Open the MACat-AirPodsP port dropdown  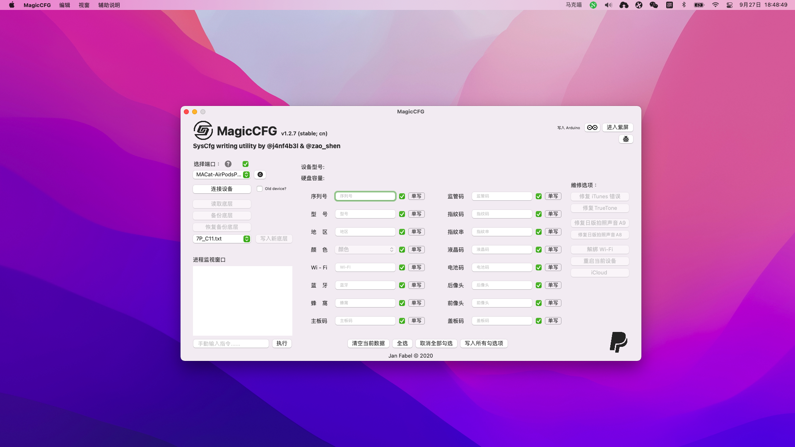tap(222, 175)
